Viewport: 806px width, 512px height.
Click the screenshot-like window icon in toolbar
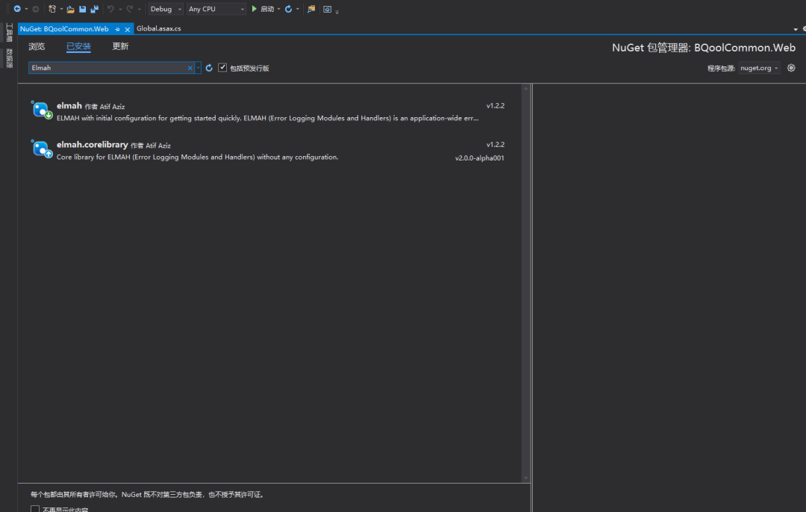(x=327, y=9)
